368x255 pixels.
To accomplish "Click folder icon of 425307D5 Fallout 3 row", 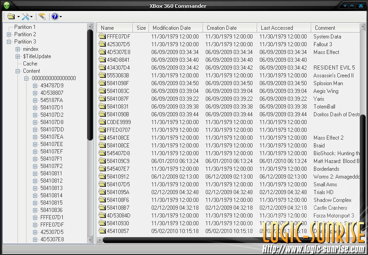I will click(x=102, y=44).
